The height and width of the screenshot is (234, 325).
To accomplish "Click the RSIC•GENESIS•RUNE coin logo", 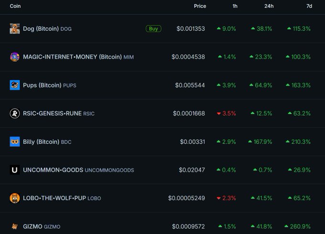I will pyautogui.click(x=15, y=114).
